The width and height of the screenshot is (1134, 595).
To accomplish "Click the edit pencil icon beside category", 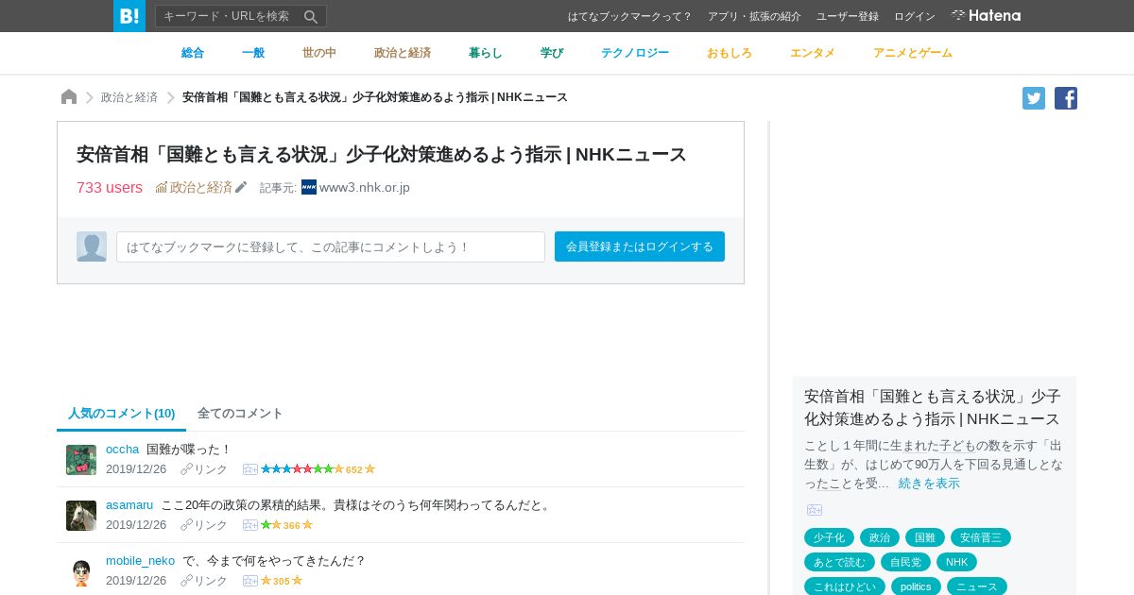I will point(241,187).
